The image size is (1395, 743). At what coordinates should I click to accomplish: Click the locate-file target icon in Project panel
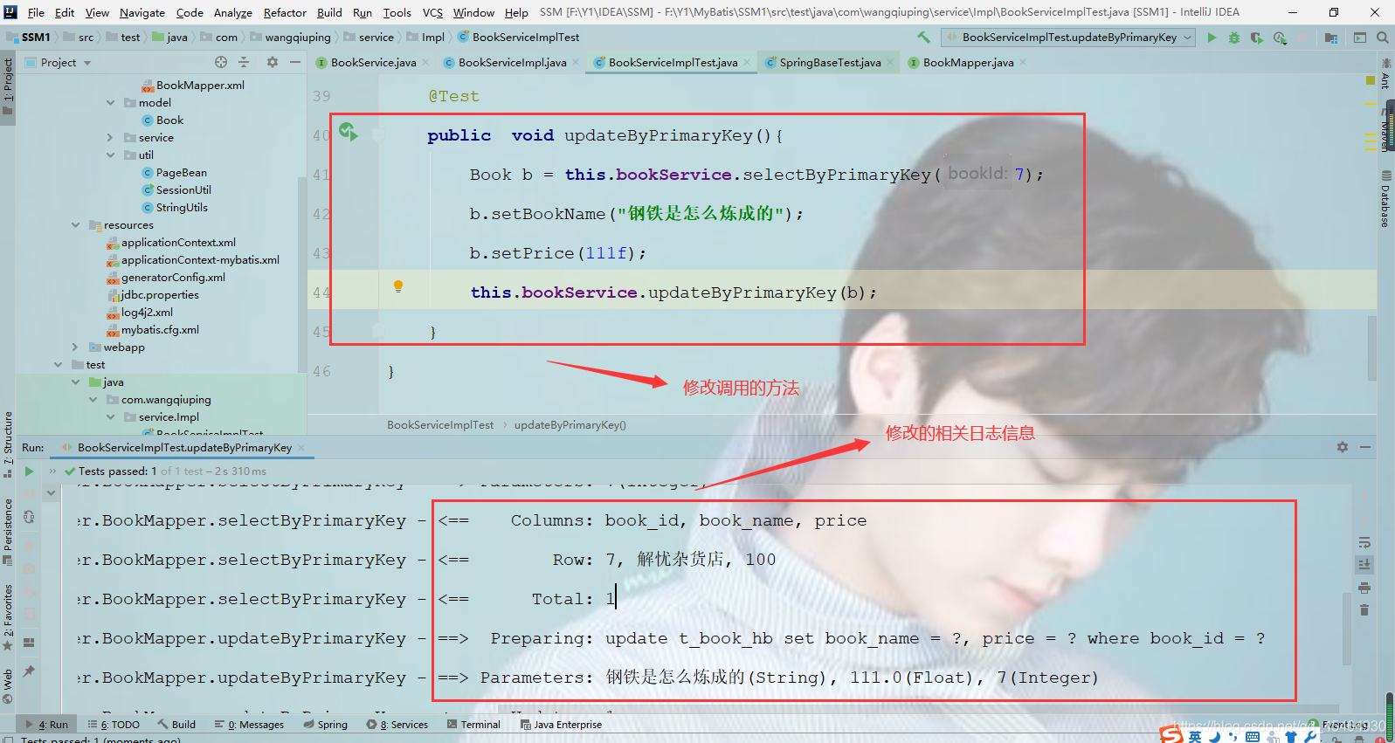(x=221, y=62)
